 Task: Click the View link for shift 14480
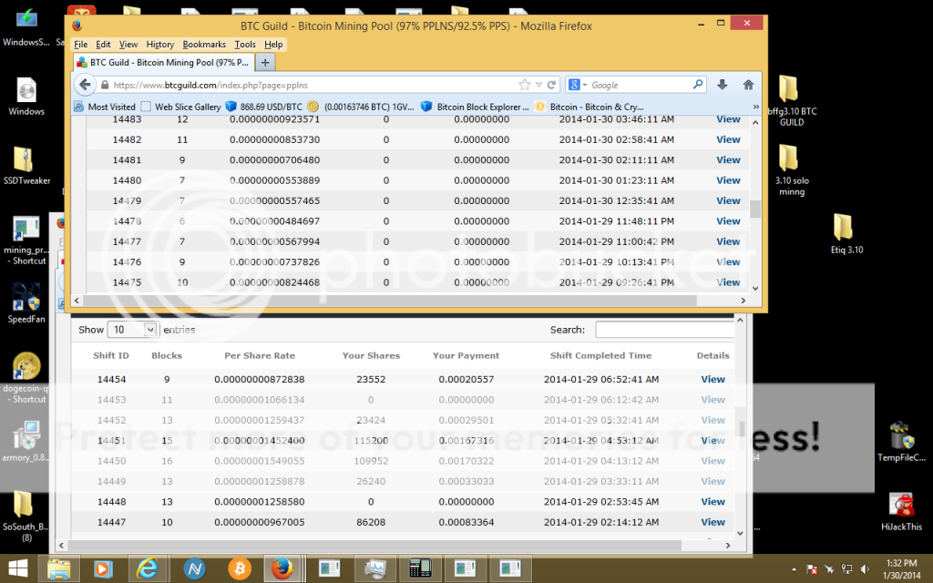(x=728, y=180)
